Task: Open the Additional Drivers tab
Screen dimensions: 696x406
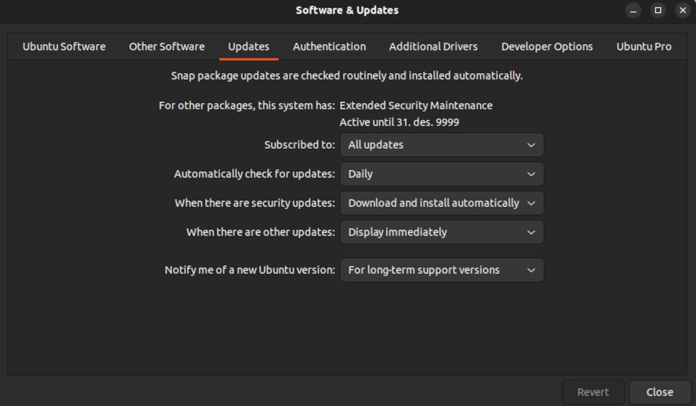Action: click(433, 46)
